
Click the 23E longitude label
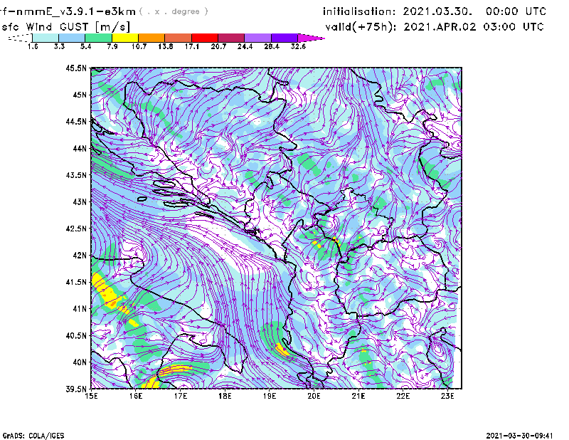[x=447, y=396]
